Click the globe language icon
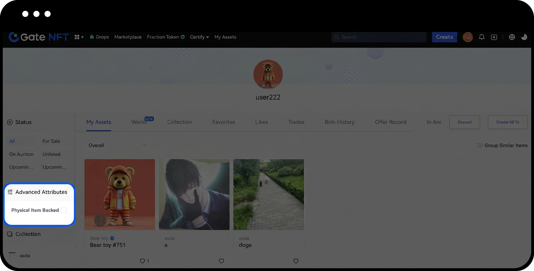Screen dimensions: 534x271 pyautogui.click(x=512, y=37)
